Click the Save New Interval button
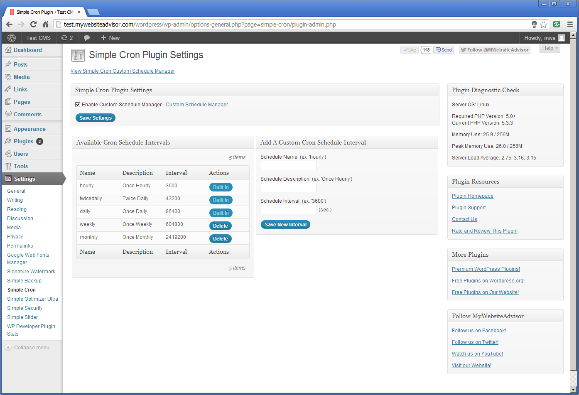This screenshot has width=579, height=395. coord(286,225)
